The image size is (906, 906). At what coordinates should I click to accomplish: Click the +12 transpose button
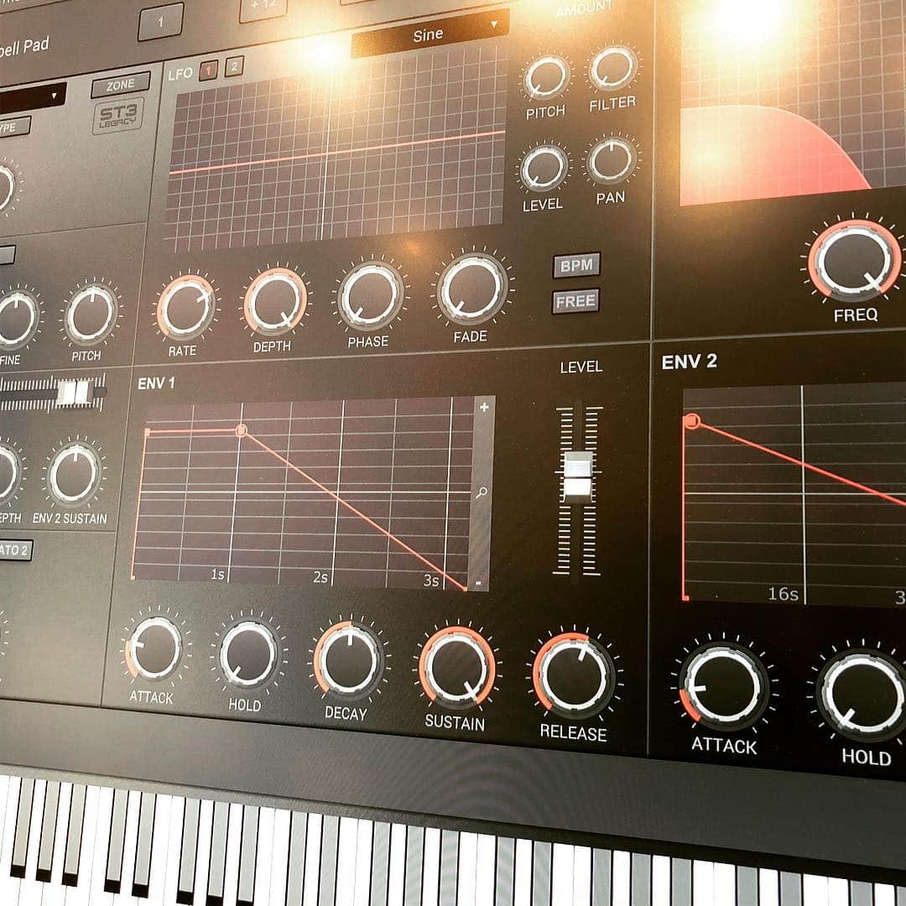click(x=263, y=8)
